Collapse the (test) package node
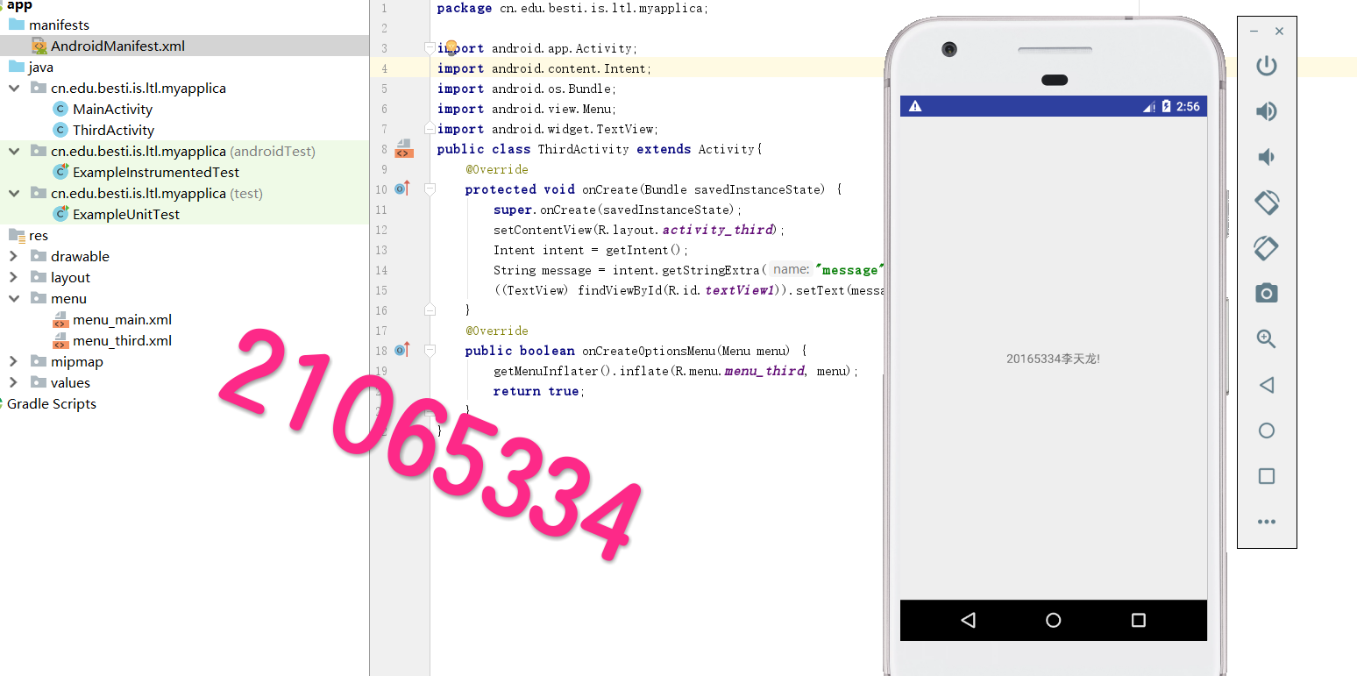Viewport: 1357px width, 676px height. pos(13,193)
